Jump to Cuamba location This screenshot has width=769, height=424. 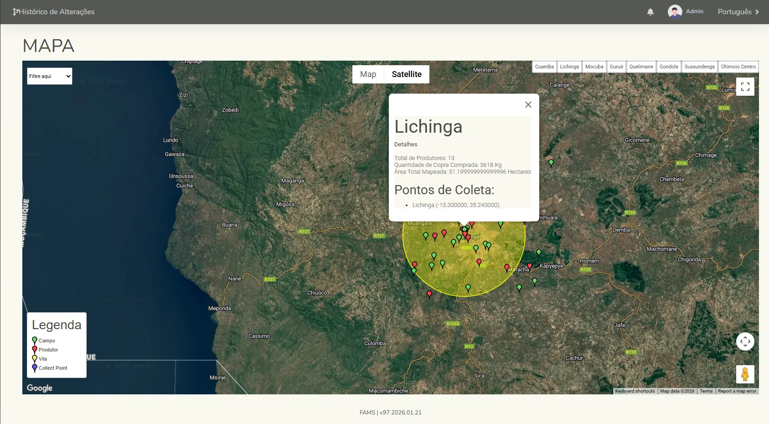pos(544,67)
